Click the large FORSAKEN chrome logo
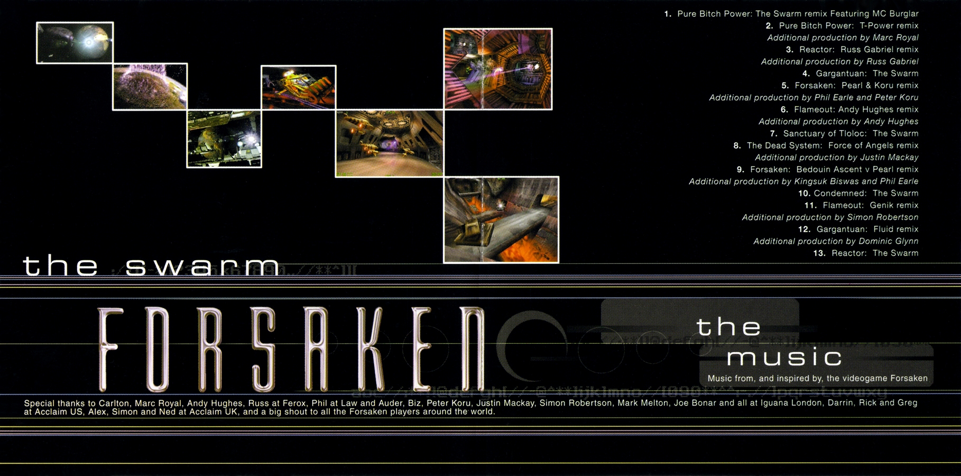Screen dimensions: 961x476 (x=291, y=349)
